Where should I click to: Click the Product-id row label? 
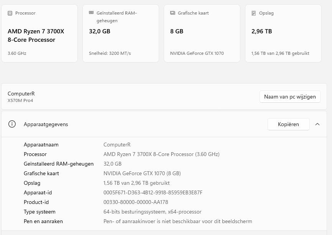pos(36,202)
